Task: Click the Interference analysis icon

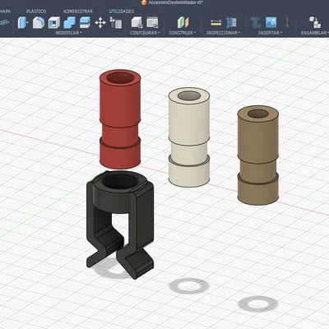Action: 231,22
